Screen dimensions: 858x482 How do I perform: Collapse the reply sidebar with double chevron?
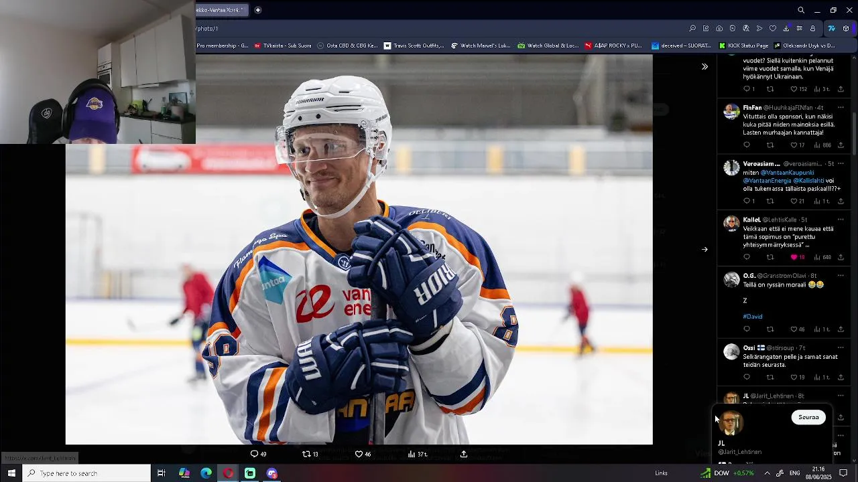pyautogui.click(x=704, y=66)
